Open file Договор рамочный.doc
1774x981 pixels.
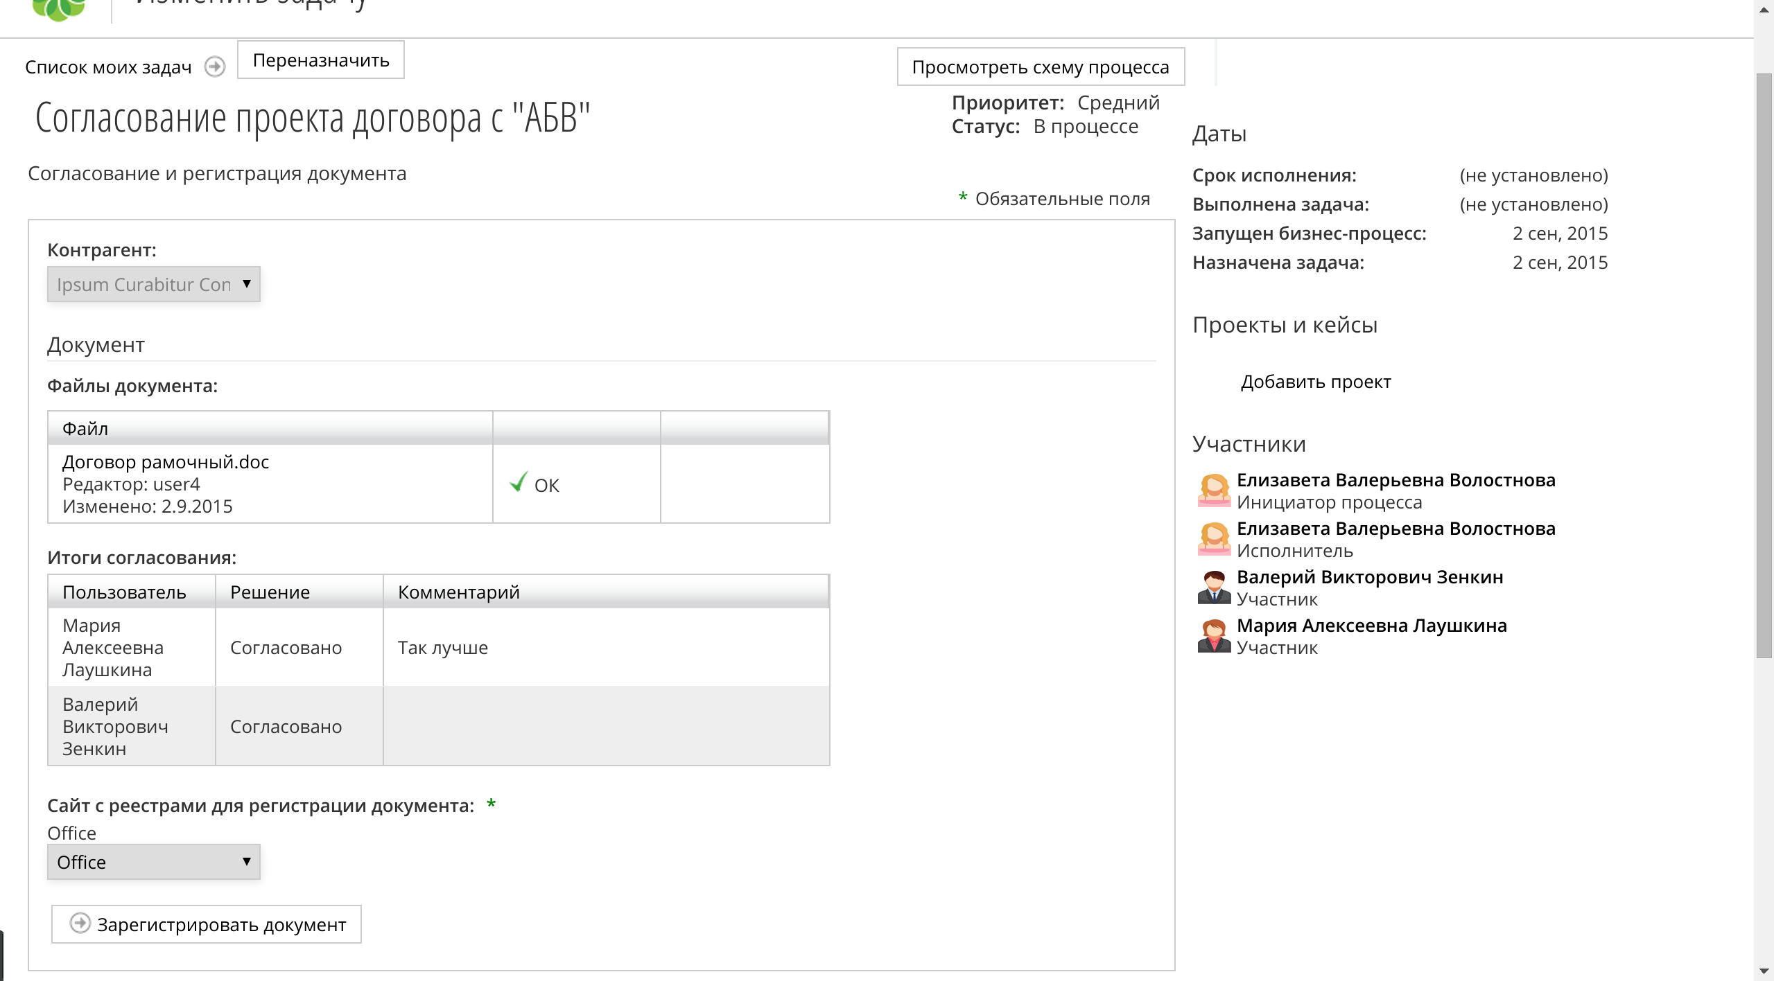[x=166, y=462]
